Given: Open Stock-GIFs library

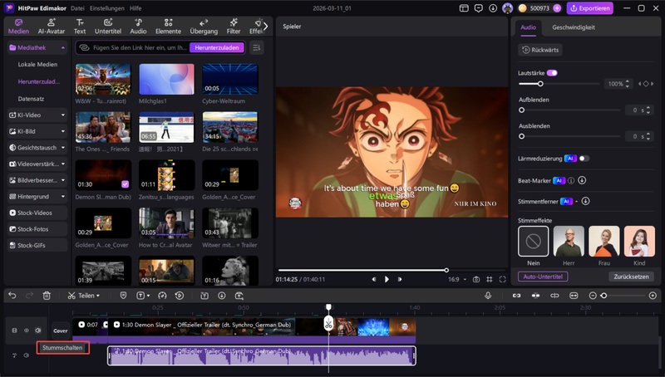Looking at the screenshot, I should coord(37,245).
